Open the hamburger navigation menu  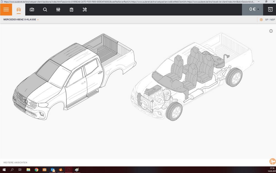pos(6,9)
